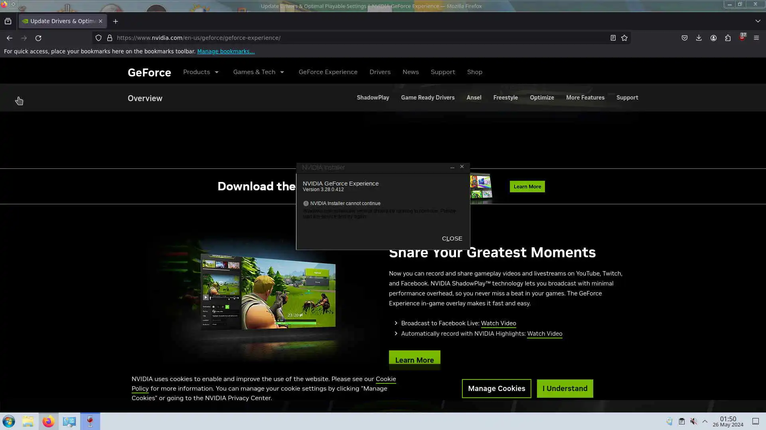Open the list all tabs chevron
This screenshot has height=430, width=766.
point(758,21)
